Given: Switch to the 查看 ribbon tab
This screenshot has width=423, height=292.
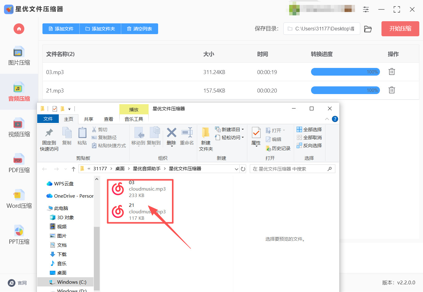Looking at the screenshot, I should coord(109,119).
